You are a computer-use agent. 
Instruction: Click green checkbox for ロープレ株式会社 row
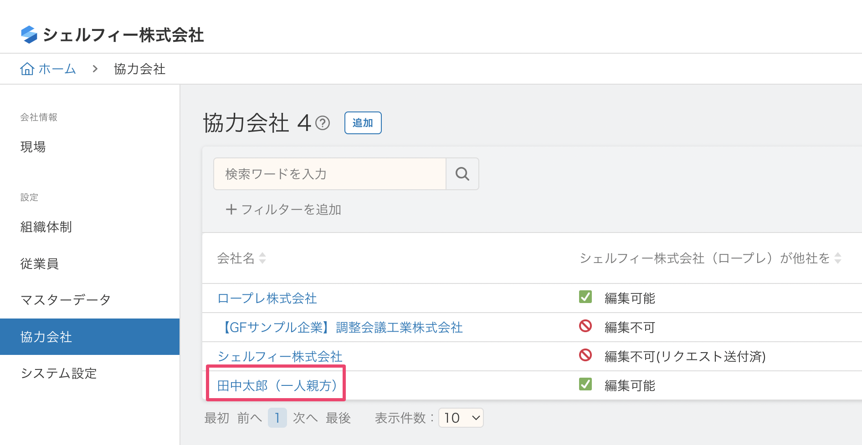pyautogui.click(x=585, y=297)
